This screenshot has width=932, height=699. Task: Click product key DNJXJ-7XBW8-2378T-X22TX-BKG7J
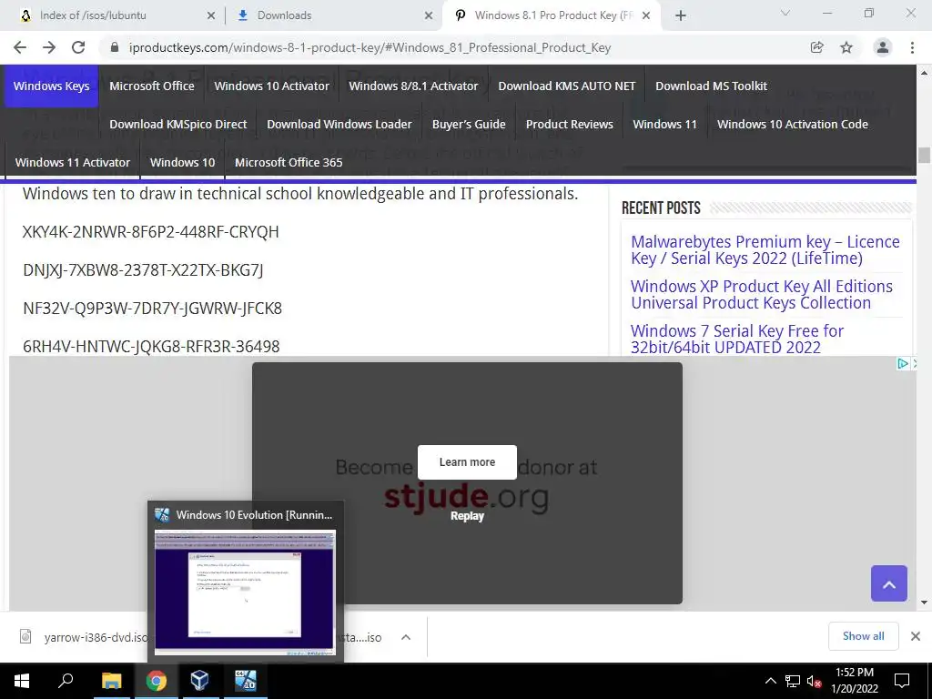143,270
